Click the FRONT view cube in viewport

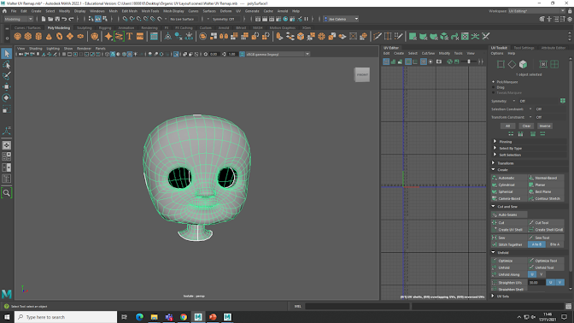click(x=362, y=74)
